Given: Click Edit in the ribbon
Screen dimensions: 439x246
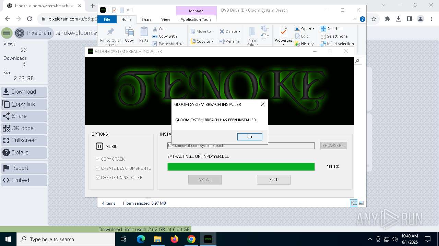Looking at the screenshot, I should 301,36.
